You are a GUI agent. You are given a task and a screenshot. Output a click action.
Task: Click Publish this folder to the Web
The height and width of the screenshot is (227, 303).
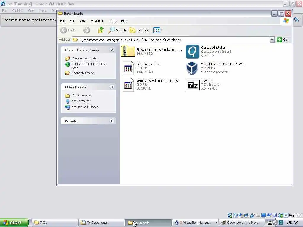tap(89, 66)
